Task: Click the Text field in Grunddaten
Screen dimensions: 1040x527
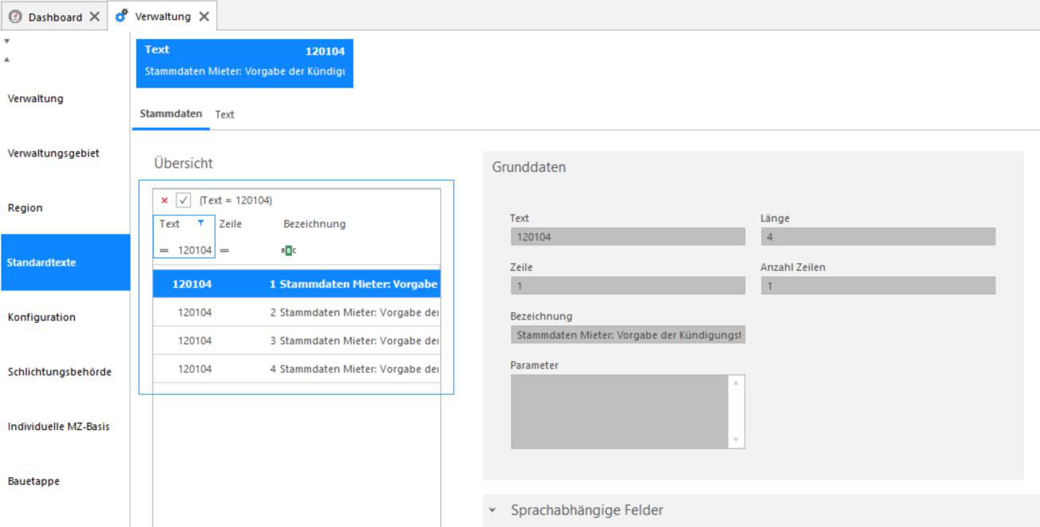Action: click(x=628, y=236)
